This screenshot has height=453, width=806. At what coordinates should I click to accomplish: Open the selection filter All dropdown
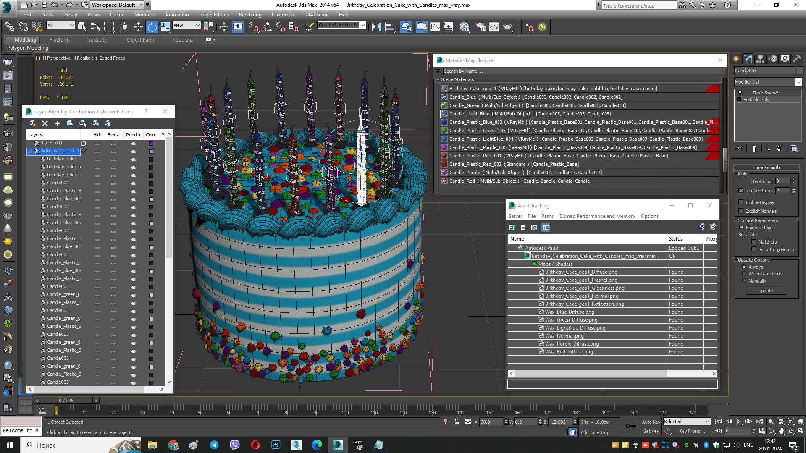point(60,25)
